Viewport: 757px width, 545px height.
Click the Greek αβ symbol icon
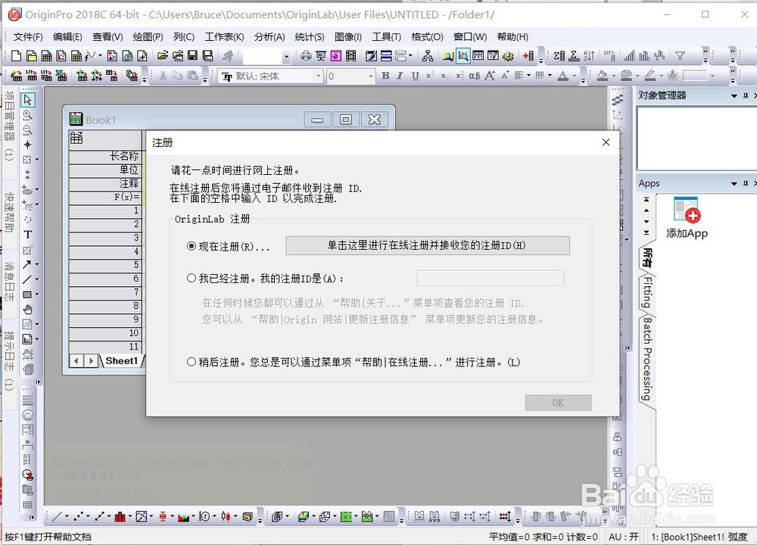pyautogui.click(x=474, y=76)
